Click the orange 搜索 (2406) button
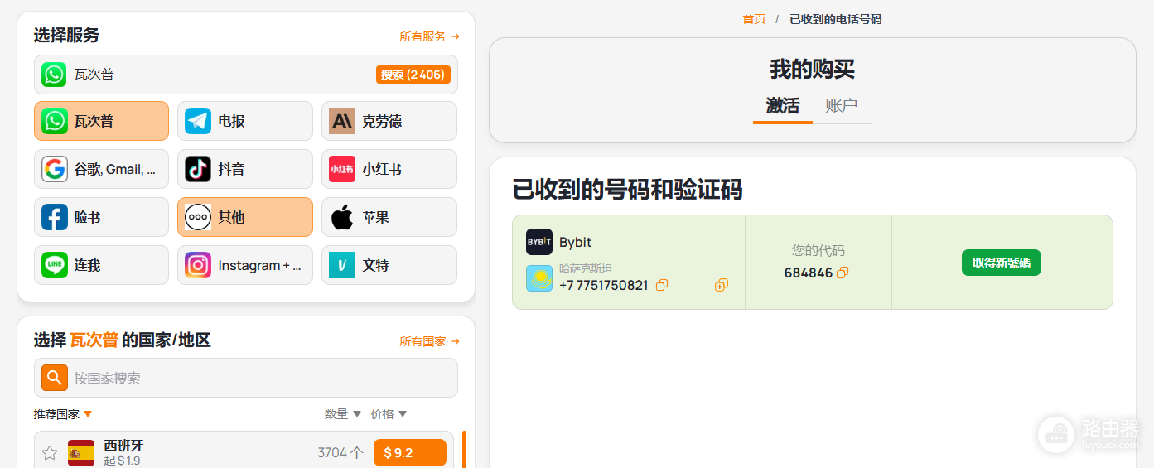Viewport: 1154px width, 468px height. pyautogui.click(x=413, y=75)
